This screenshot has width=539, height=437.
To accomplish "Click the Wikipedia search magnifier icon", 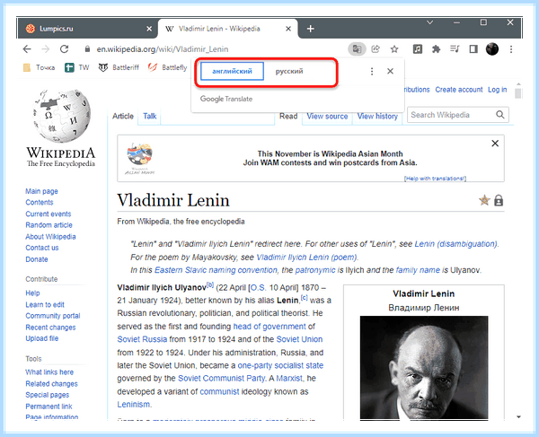I will [x=500, y=115].
